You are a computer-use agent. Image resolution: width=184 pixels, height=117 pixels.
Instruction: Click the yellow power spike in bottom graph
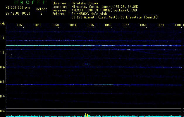pos(86,115)
